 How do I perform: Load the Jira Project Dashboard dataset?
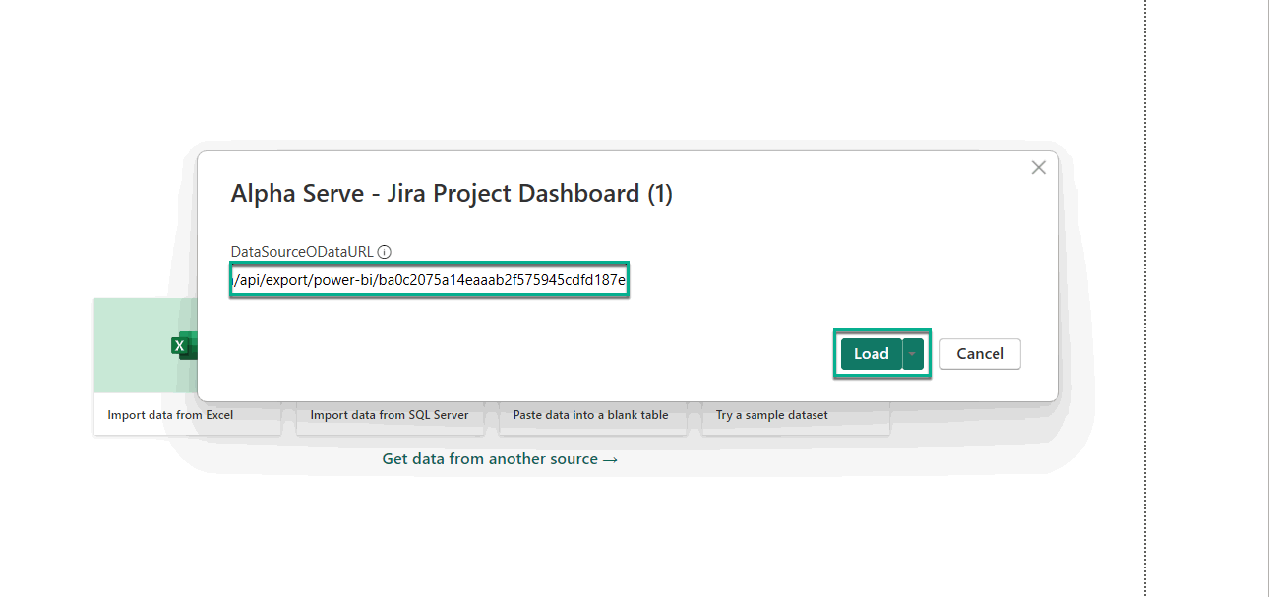click(x=872, y=353)
